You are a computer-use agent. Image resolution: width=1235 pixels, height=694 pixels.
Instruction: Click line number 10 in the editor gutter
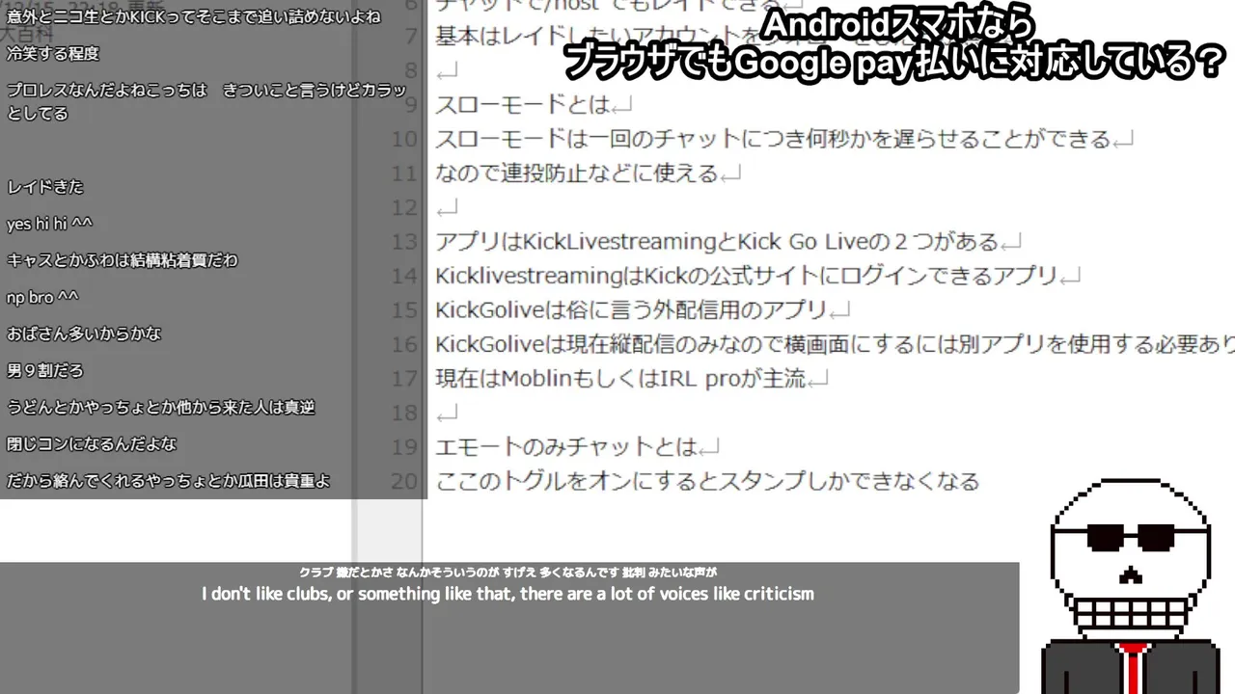(404, 140)
